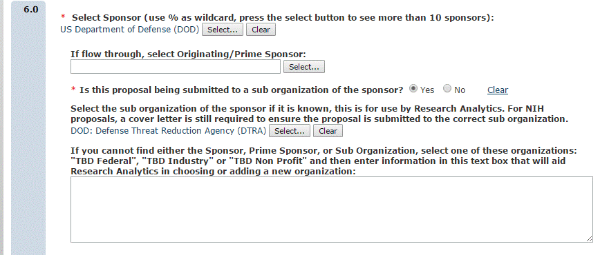Image resolution: width=609 pixels, height=255 pixels.
Task: Click the NIH cover letter instruction paragraph
Action: coord(319,114)
